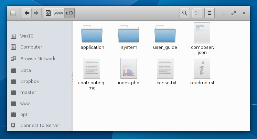Select Browse Network in sidebar
The image size is (257, 139).
[38, 58]
